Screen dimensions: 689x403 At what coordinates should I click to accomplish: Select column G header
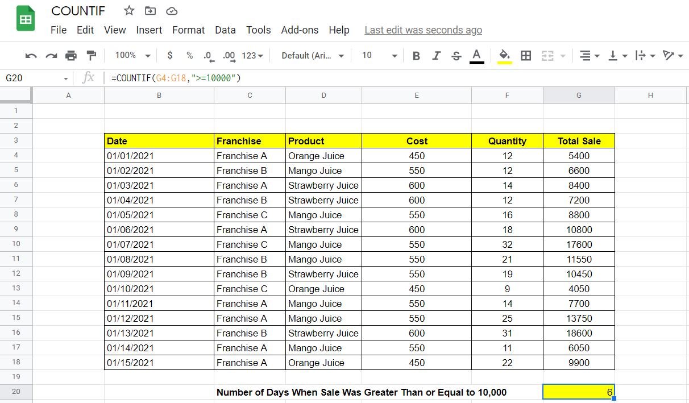579,95
